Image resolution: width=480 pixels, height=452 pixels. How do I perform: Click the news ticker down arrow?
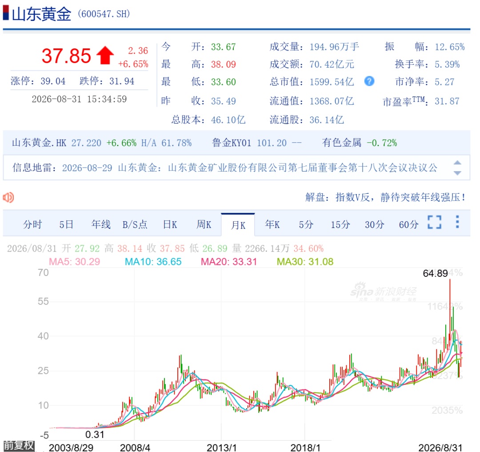pos(457,173)
